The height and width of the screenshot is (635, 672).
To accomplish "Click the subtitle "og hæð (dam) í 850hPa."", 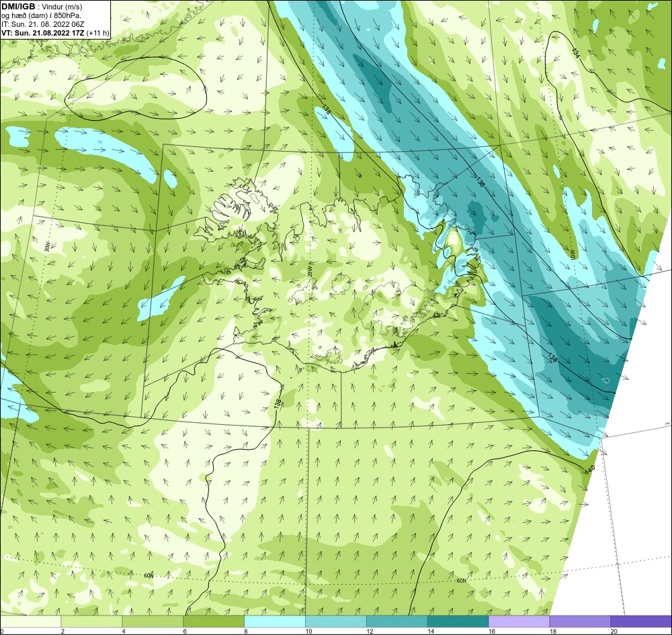I will click(41, 16).
